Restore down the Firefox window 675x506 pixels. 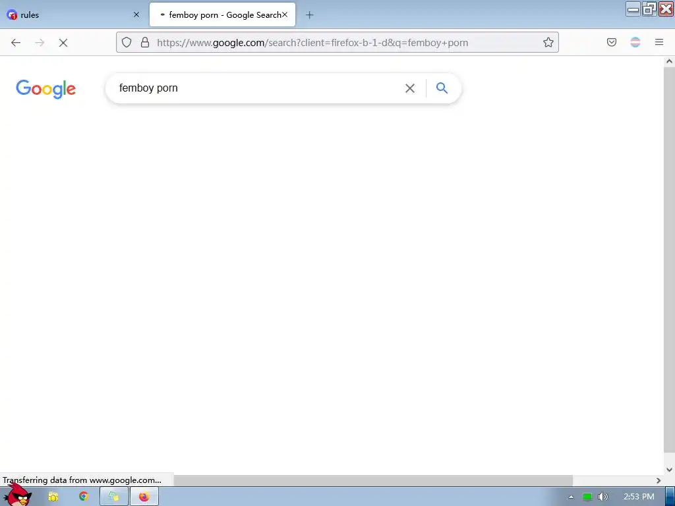tap(649, 9)
